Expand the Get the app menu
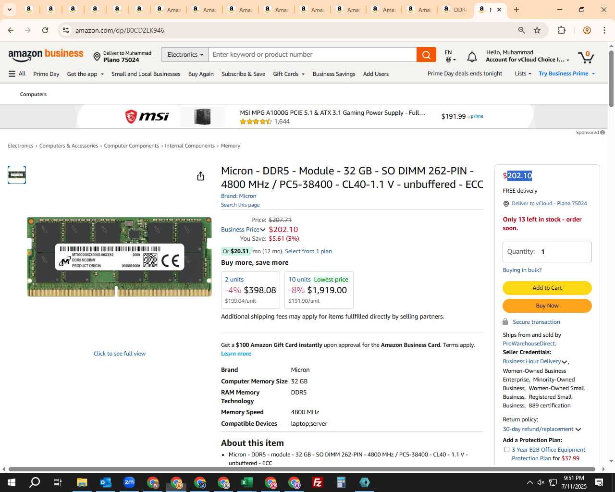Screen dimensions: 615x492 (x=85, y=74)
